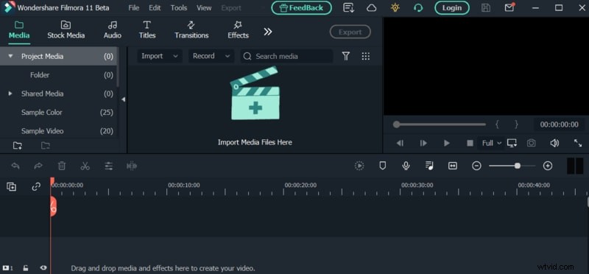589x274 pixels.
Task: Zoom out the timeline with minus
Action: pos(476,166)
